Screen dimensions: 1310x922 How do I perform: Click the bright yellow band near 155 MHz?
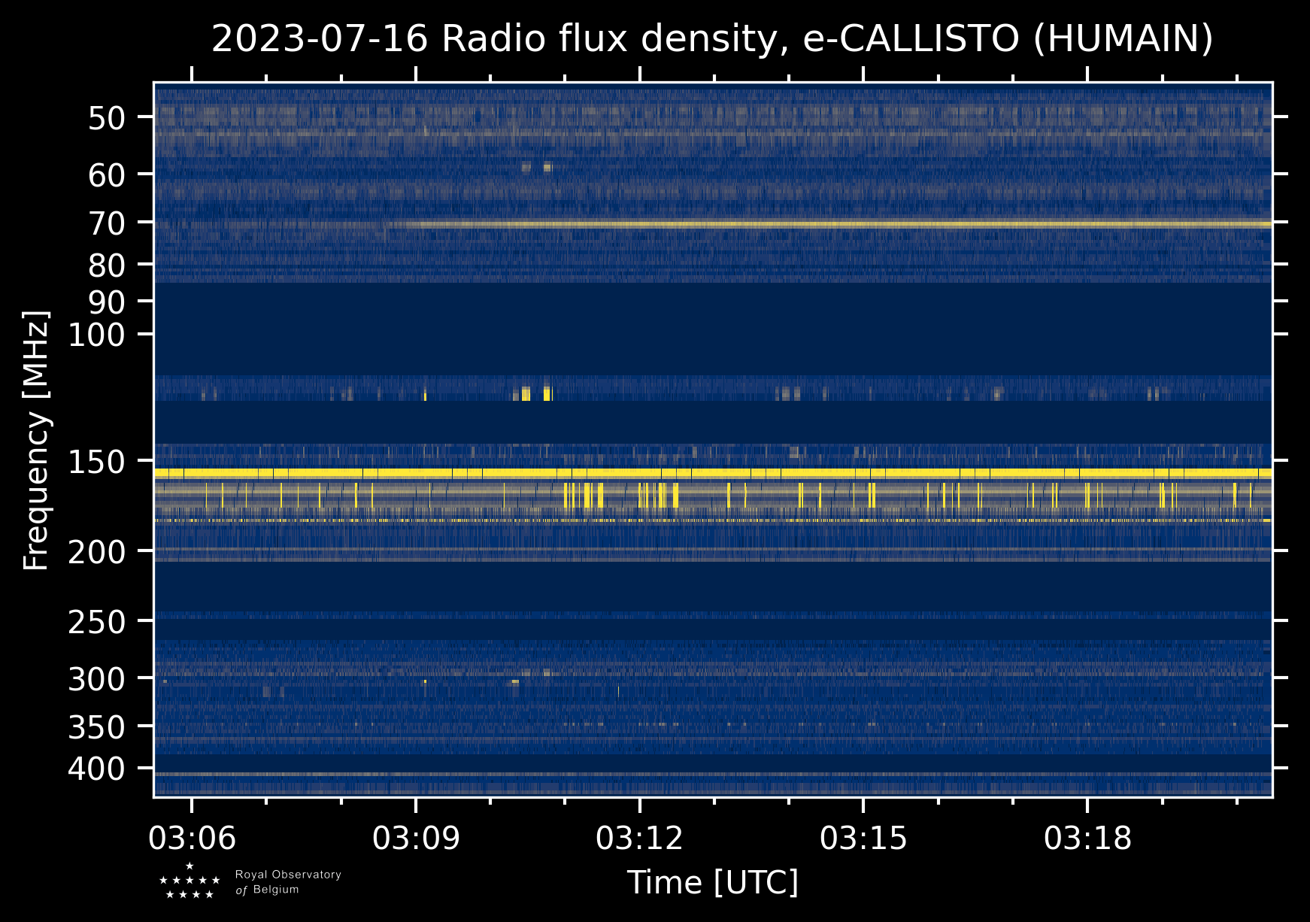click(x=712, y=473)
